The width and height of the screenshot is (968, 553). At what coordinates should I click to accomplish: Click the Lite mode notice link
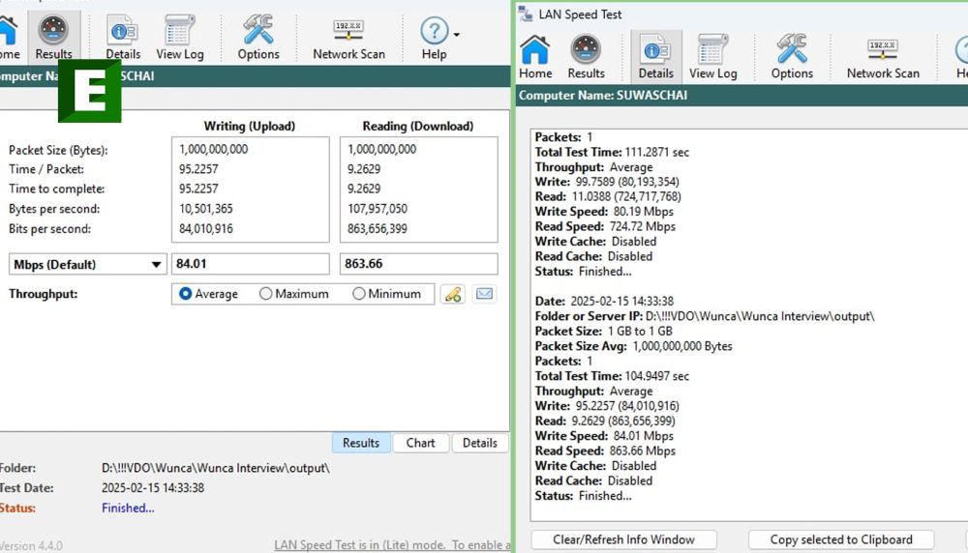[x=392, y=545]
